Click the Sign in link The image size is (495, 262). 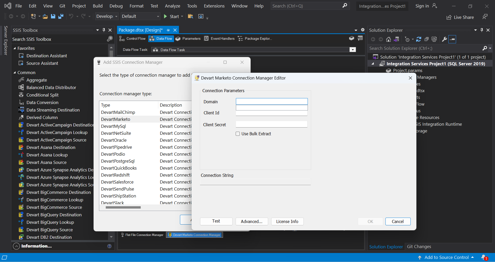tap(422, 6)
